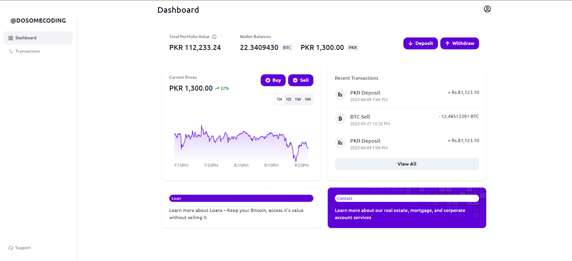
Task: Click the Transactions arrows icon in sidebar
Action: pos(11,51)
